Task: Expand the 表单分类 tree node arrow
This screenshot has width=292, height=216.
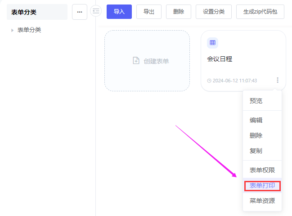Action: (x=12, y=31)
